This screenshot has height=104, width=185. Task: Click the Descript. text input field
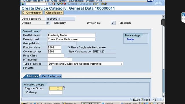pyautogui.click(x=71, y=39)
